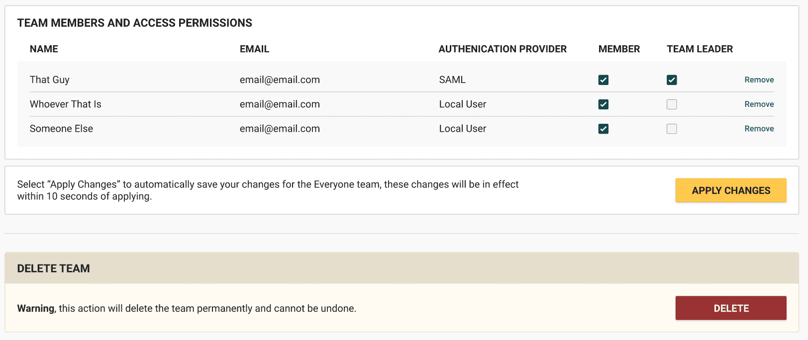Uncheck Member checkbox for That Guy
This screenshot has width=808, height=340.
click(603, 80)
